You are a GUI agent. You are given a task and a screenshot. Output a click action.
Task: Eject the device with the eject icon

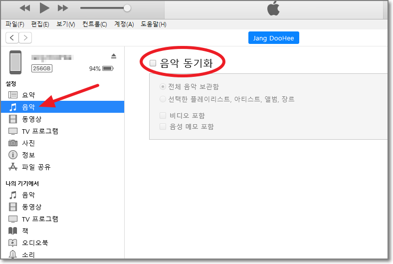pos(114,56)
